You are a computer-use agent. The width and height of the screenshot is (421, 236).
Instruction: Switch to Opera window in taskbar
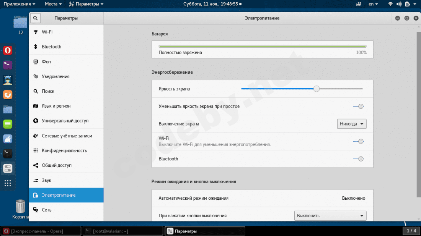pos(41,231)
